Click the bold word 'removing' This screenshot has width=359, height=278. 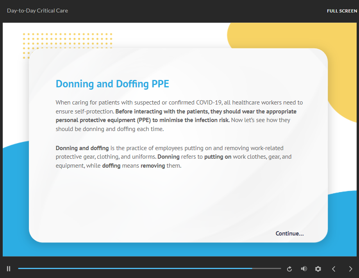pyautogui.click(x=153, y=166)
